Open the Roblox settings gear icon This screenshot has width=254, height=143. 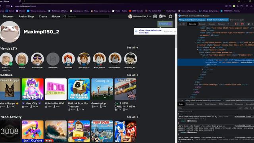(170, 16)
